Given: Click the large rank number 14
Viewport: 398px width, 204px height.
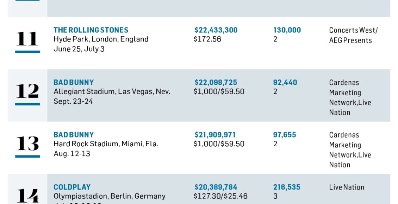Looking at the screenshot, I should tap(27, 195).
